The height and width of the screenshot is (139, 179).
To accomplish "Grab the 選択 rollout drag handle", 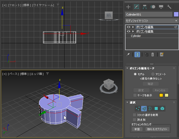I will (x=174, y=102).
